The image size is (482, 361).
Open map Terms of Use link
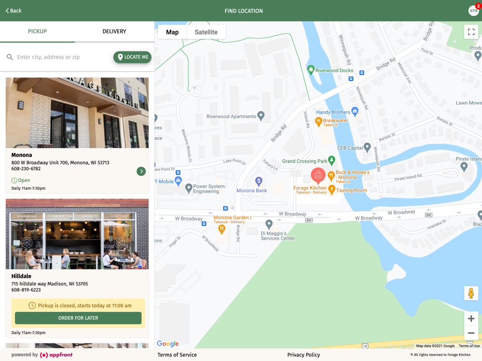[469, 346]
